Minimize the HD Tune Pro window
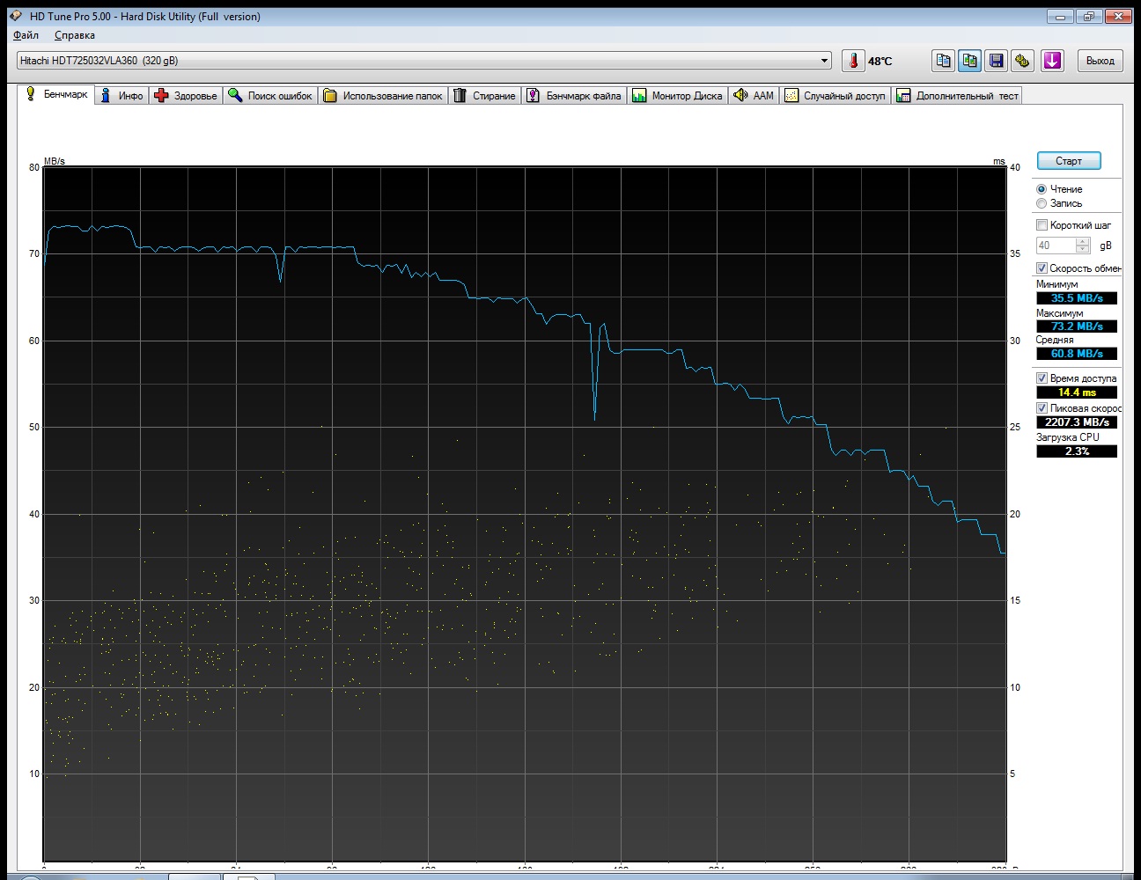Viewport: 1141px width, 880px height. click(1060, 16)
